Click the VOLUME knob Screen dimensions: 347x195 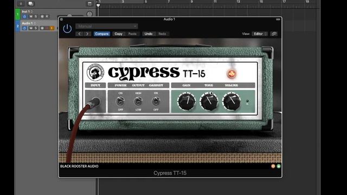[232, 101]
